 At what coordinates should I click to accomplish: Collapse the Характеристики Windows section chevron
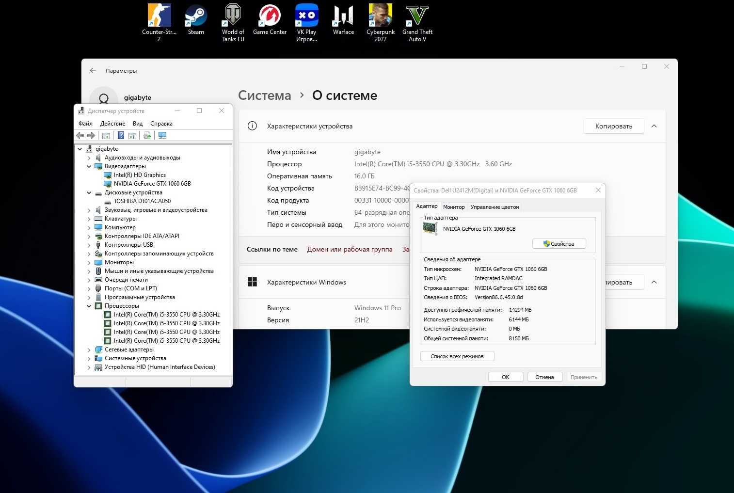pos(654,282)
